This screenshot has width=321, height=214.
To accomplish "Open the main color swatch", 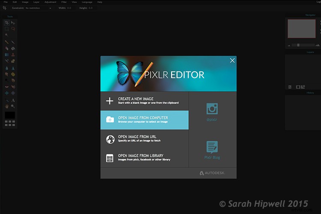I will coord(10,115).
